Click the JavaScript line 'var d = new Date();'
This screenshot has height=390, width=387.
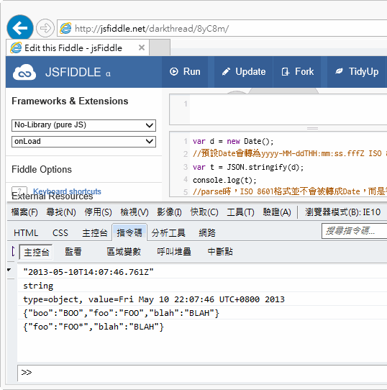[x=233, y=141]
